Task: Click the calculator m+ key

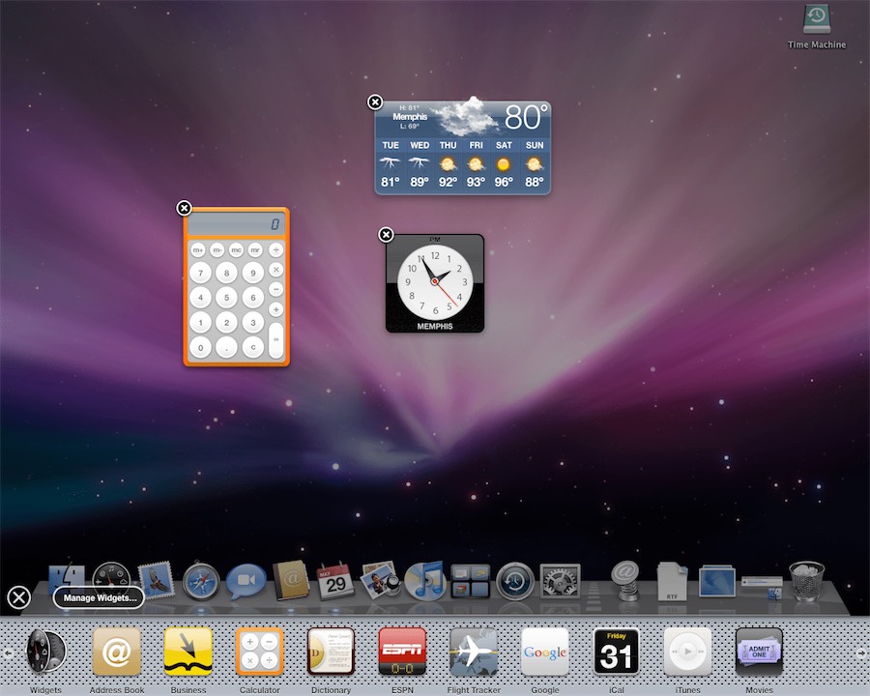Action: point(198,249)
